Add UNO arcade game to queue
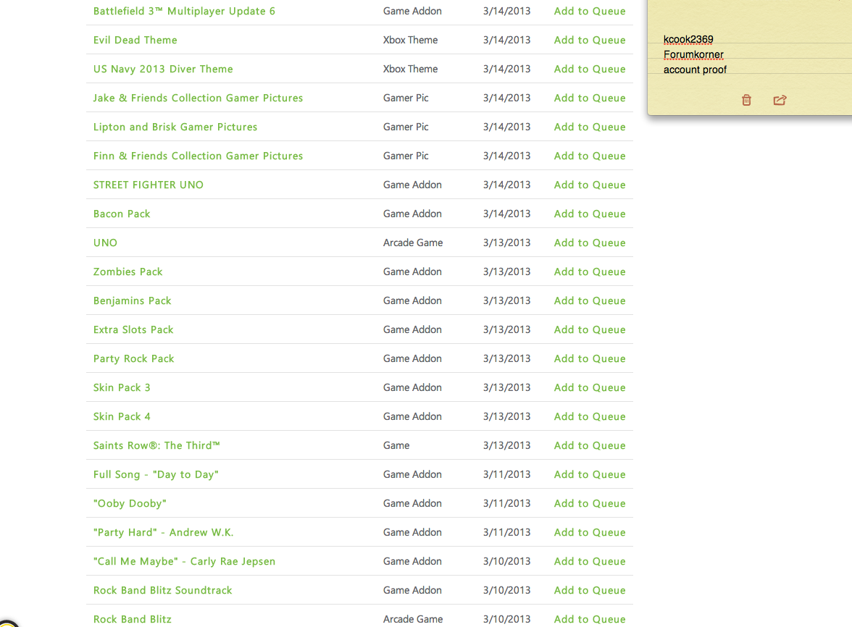Image resolution: width=852 pixels, height=627 pixels. (590, 243)
